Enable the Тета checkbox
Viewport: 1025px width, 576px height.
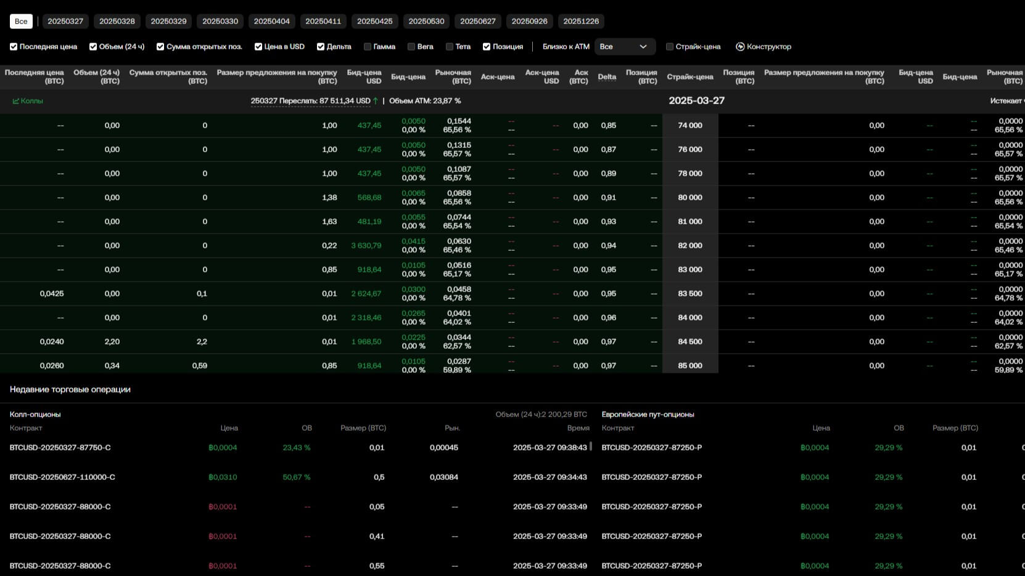pos(450,47)
